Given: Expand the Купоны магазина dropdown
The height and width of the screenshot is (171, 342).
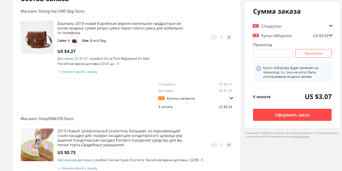Looking at the screenshot, I should click(x=231, y=98).
